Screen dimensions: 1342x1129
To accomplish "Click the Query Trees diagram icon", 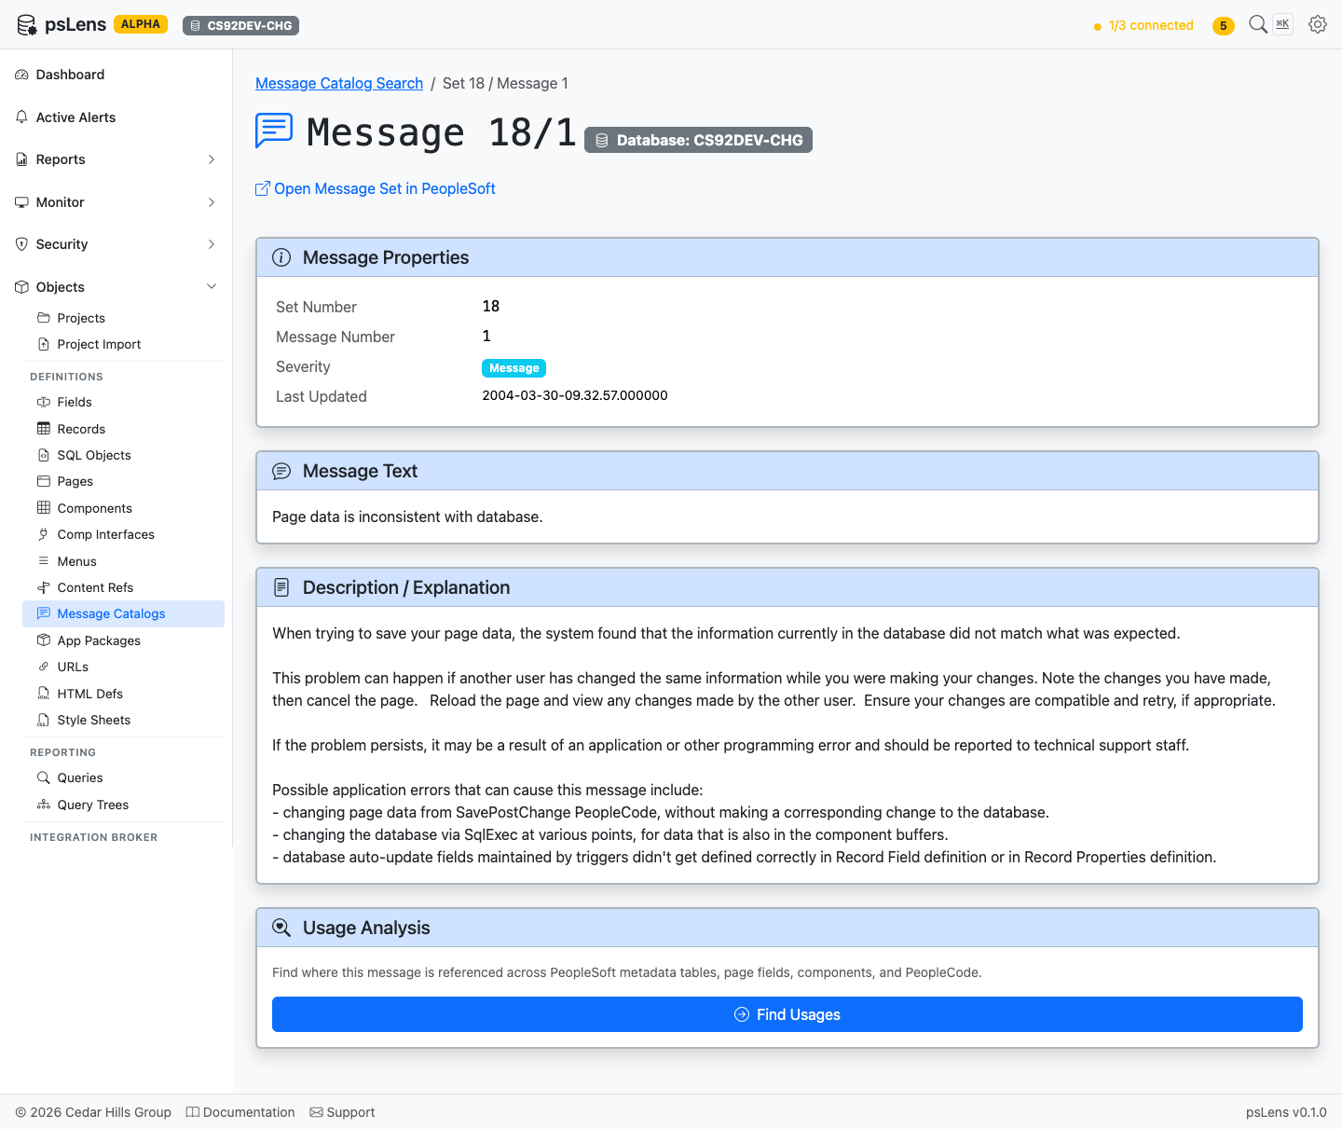I will point(44,805).
